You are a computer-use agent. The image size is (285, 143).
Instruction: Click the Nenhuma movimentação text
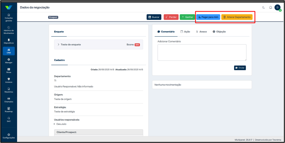[168, 85]
